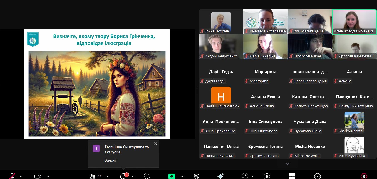
Task: Open the host tools shield icon
Action: click(196, 176)
